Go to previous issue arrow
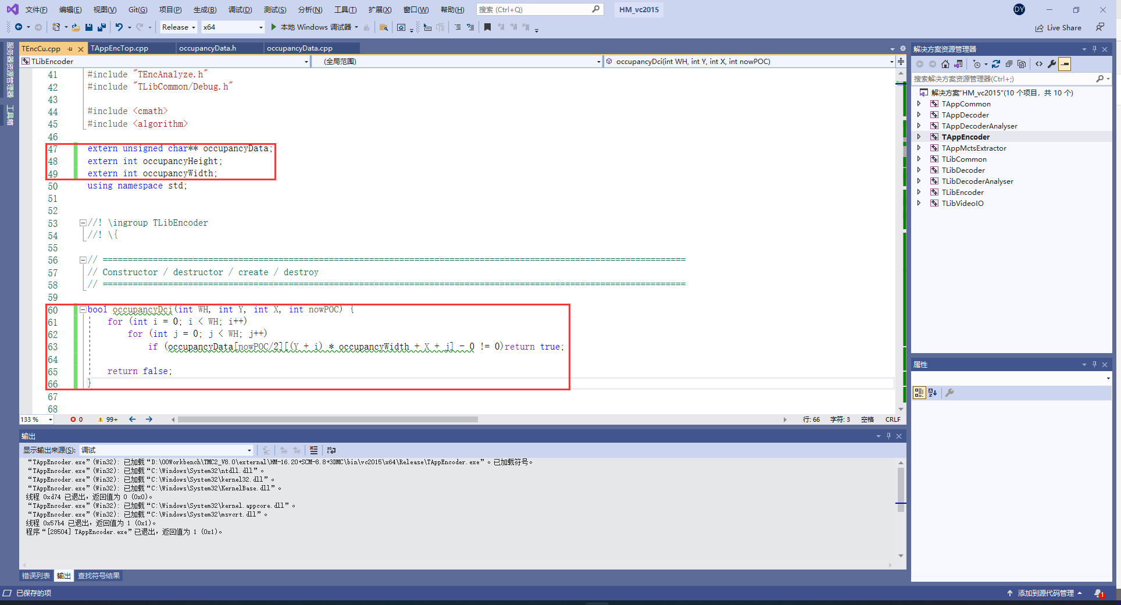 click(133, 419)
